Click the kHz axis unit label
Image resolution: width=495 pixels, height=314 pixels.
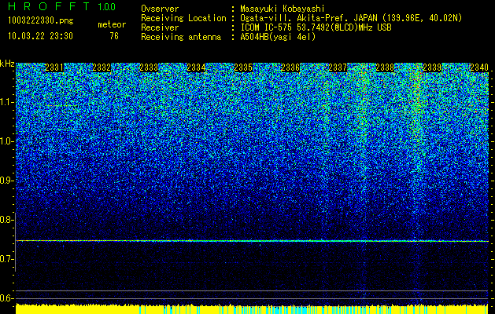pos(7,64)
